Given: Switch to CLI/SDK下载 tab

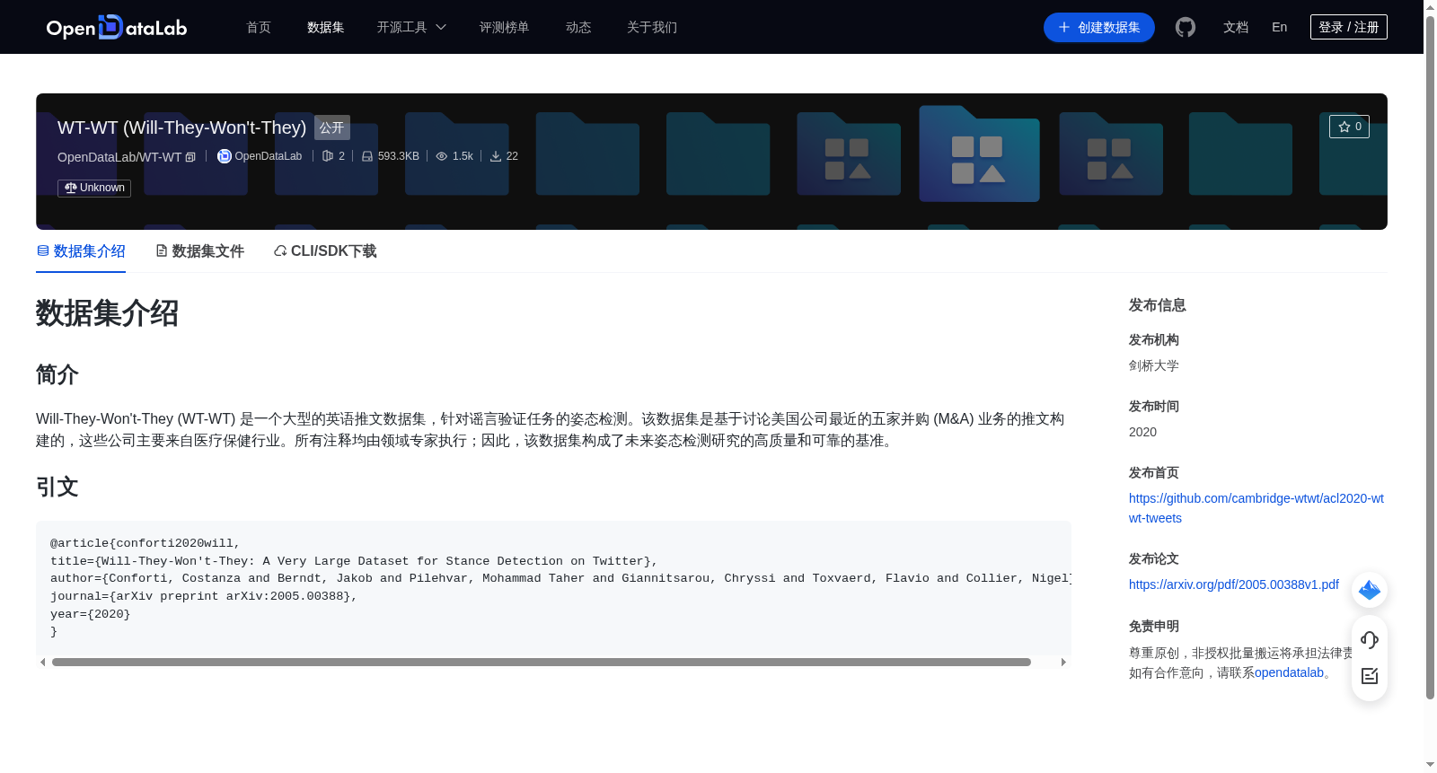Looking at the screenshot, I should (x=325, y=251).
